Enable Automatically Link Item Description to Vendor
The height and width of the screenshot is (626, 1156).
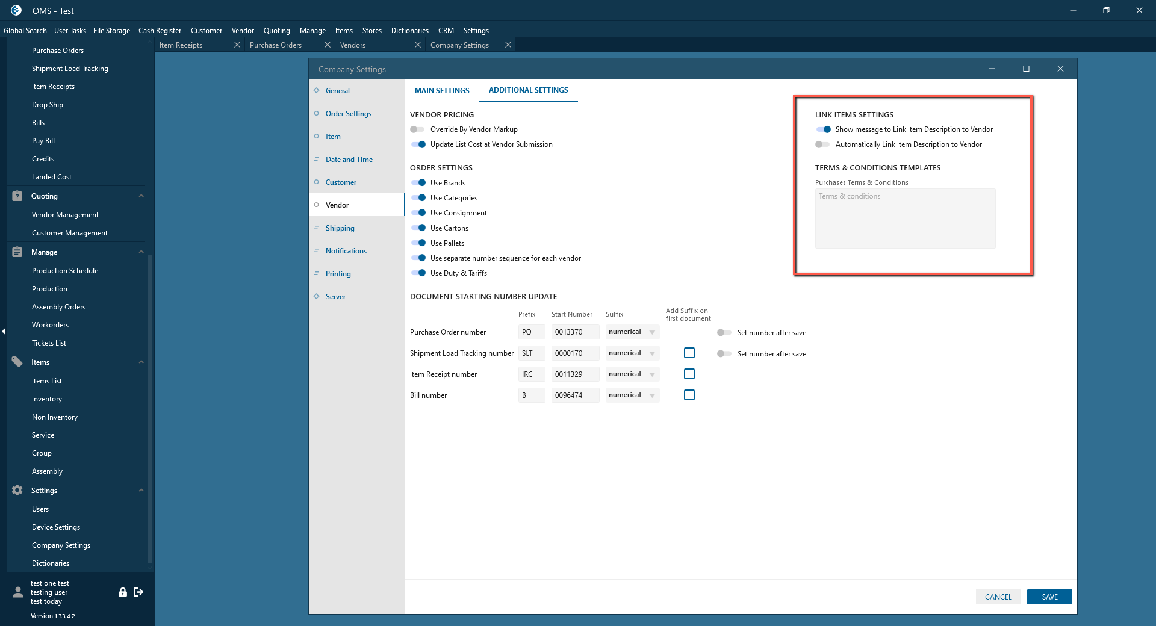(822, 144)
